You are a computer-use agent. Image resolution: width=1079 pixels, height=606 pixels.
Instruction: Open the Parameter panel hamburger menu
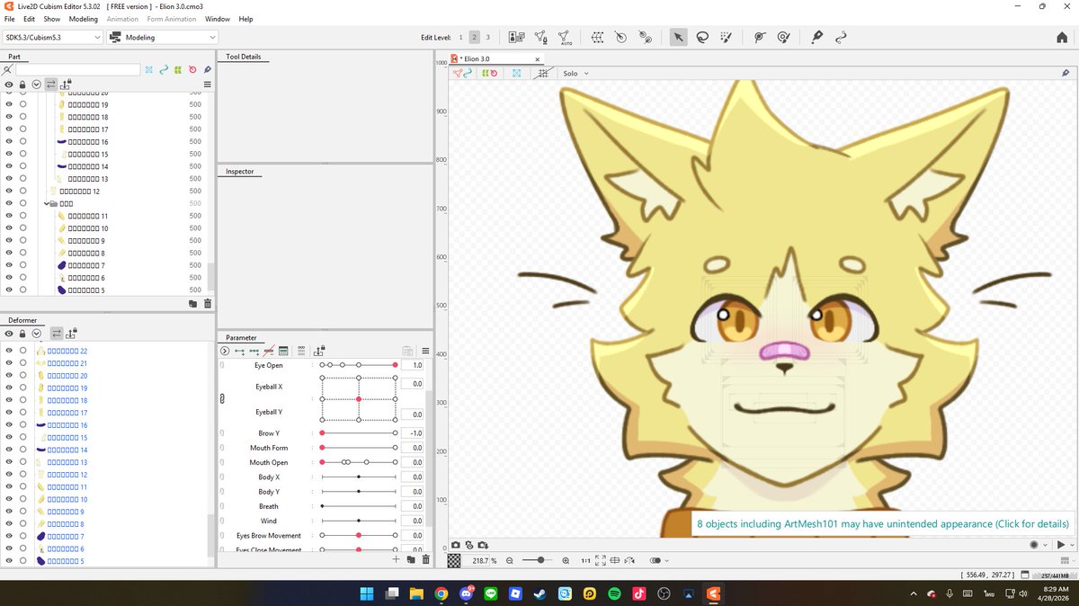(x=426, y=351)
